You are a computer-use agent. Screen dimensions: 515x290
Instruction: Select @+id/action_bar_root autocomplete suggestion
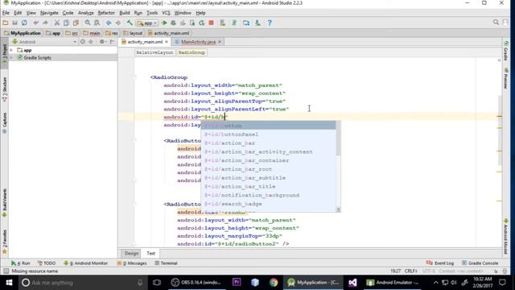(268, 169)
